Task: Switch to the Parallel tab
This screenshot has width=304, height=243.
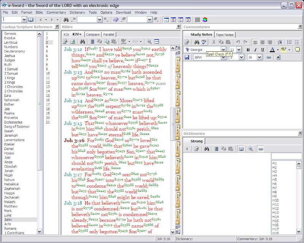Action: point(109,35)
